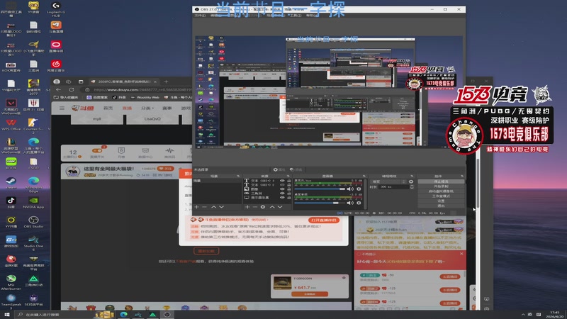Image resolution: width=567 pixels, height=319 pixels.
Task: Open WPS Office desktop shortcut
Action: [11, 124]
